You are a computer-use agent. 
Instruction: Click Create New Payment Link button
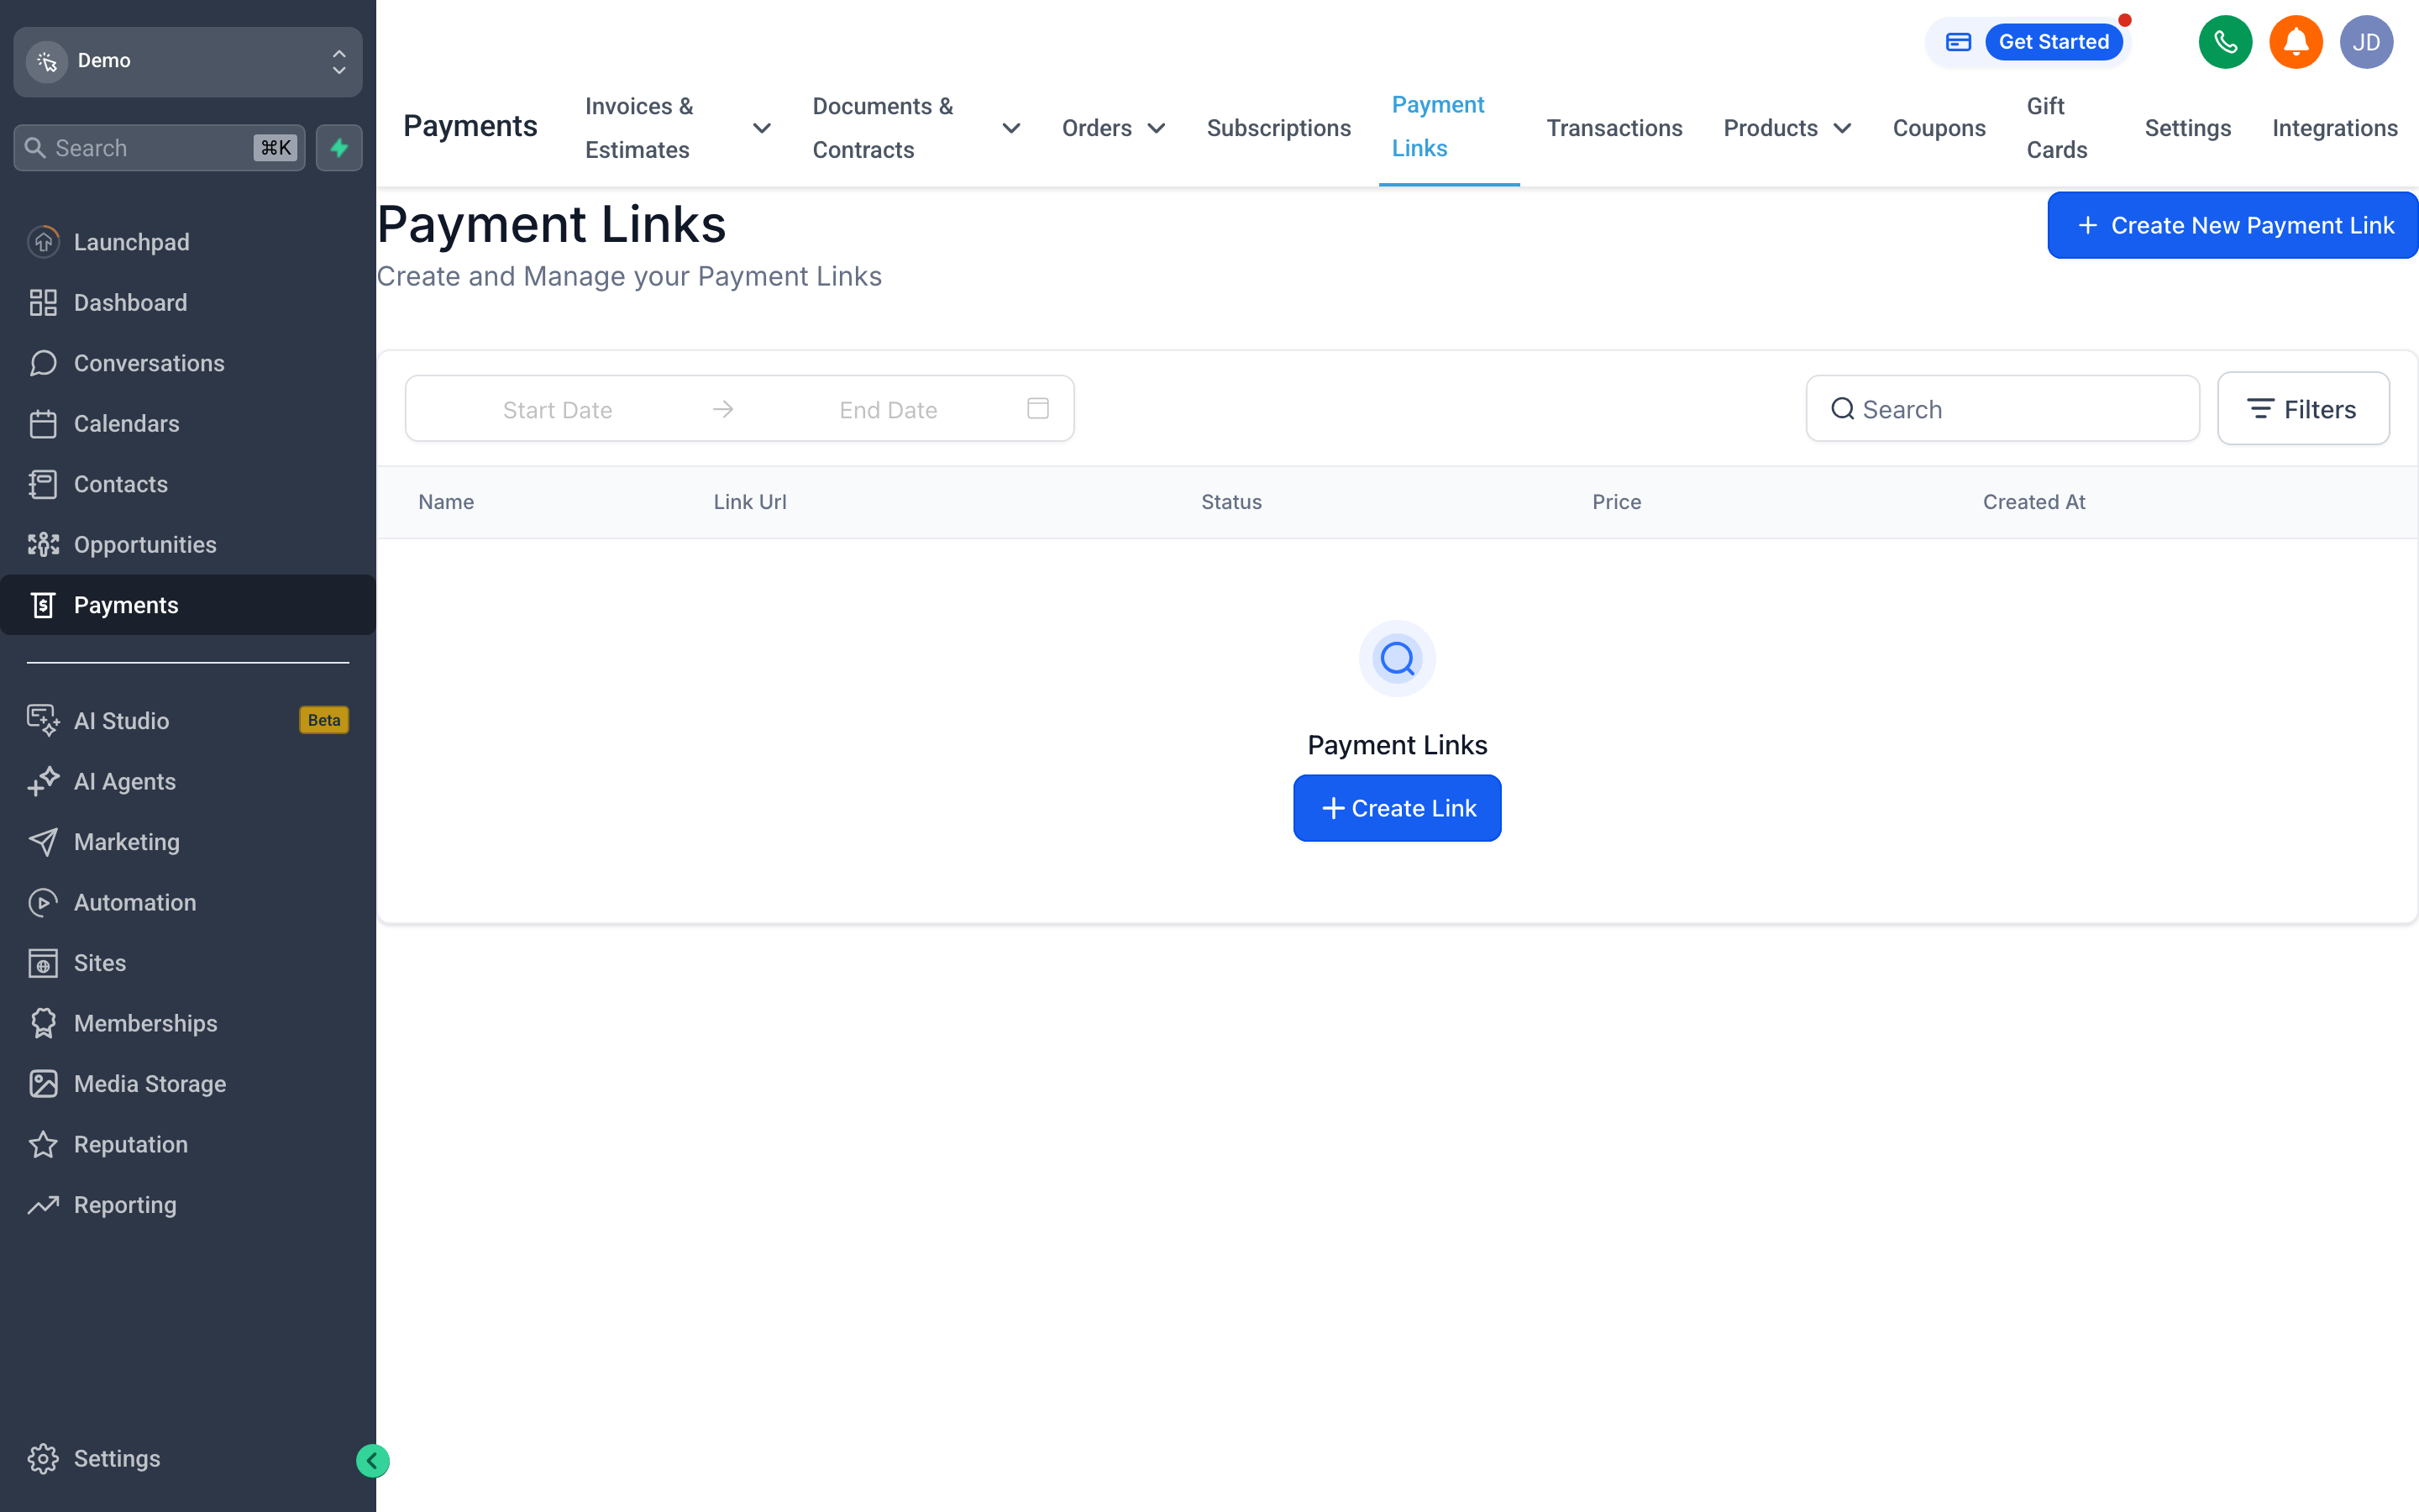(x=2232, y=225)
